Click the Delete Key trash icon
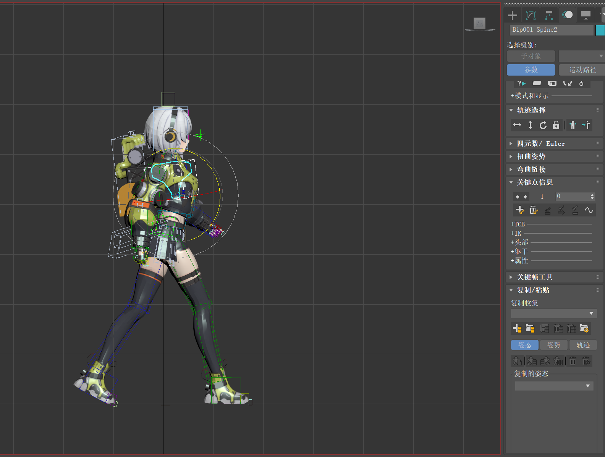Viewport: 605px width, 457px height. coord(534,210)
